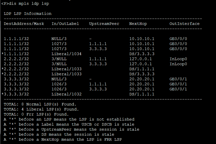
Task: Click the NextHop column header
Action: [x=138, y=24]
